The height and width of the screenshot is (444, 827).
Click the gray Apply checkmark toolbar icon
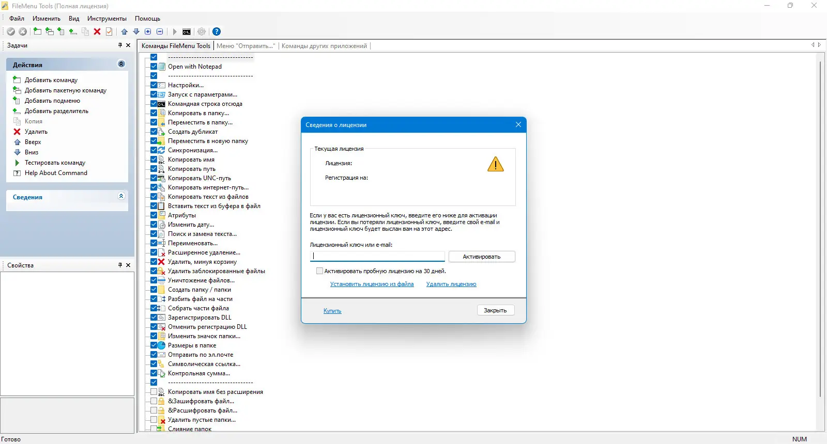(11, 31)
